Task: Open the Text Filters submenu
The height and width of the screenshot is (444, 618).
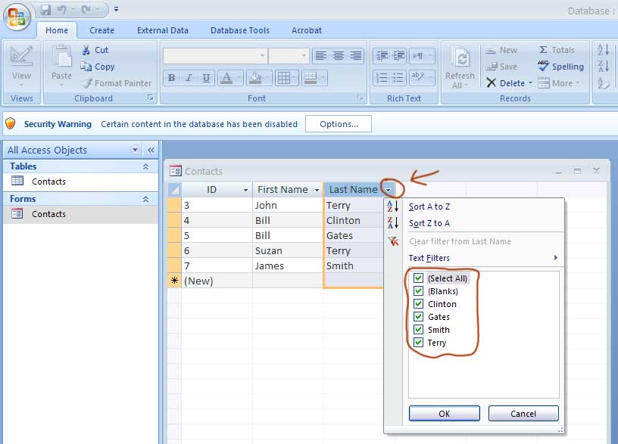Action: tap(483, 258)
